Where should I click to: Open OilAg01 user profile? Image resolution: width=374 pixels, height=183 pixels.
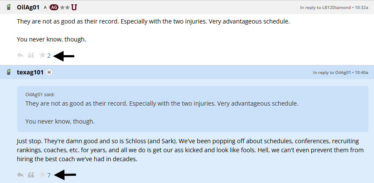[x=28, y=7]
